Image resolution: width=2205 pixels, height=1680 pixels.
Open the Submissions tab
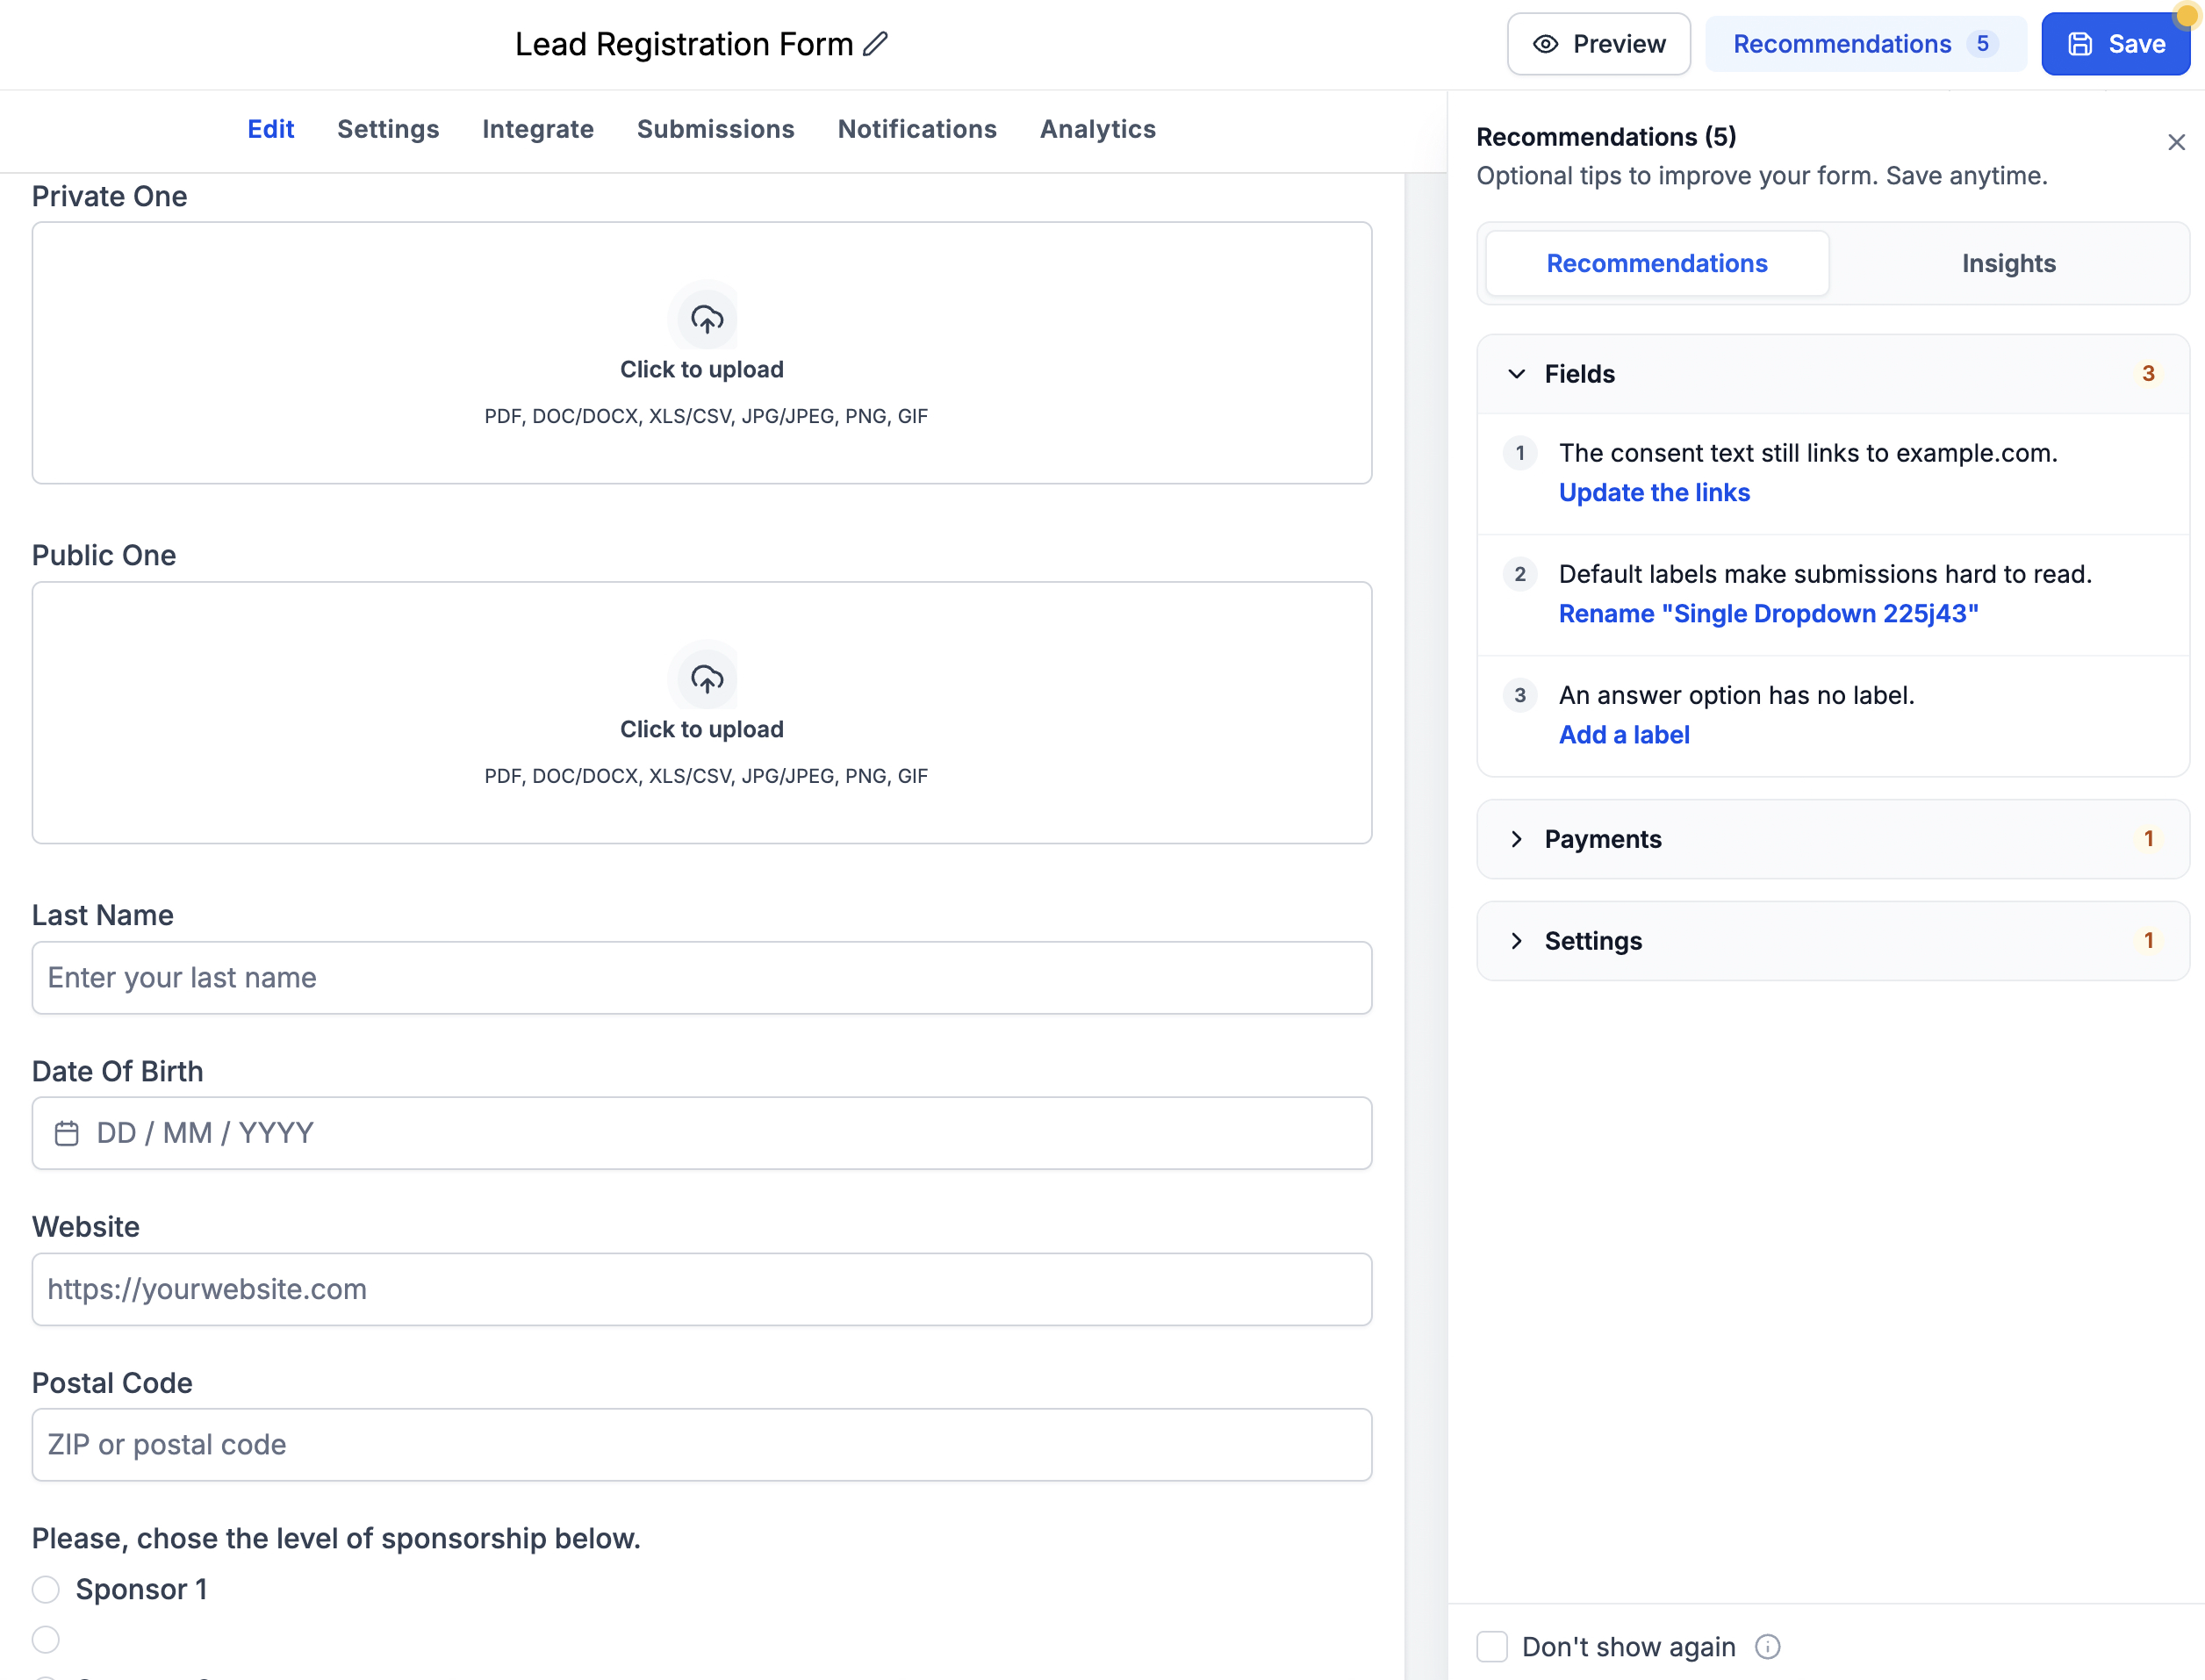pyautogui.click(x=715, y=129)
